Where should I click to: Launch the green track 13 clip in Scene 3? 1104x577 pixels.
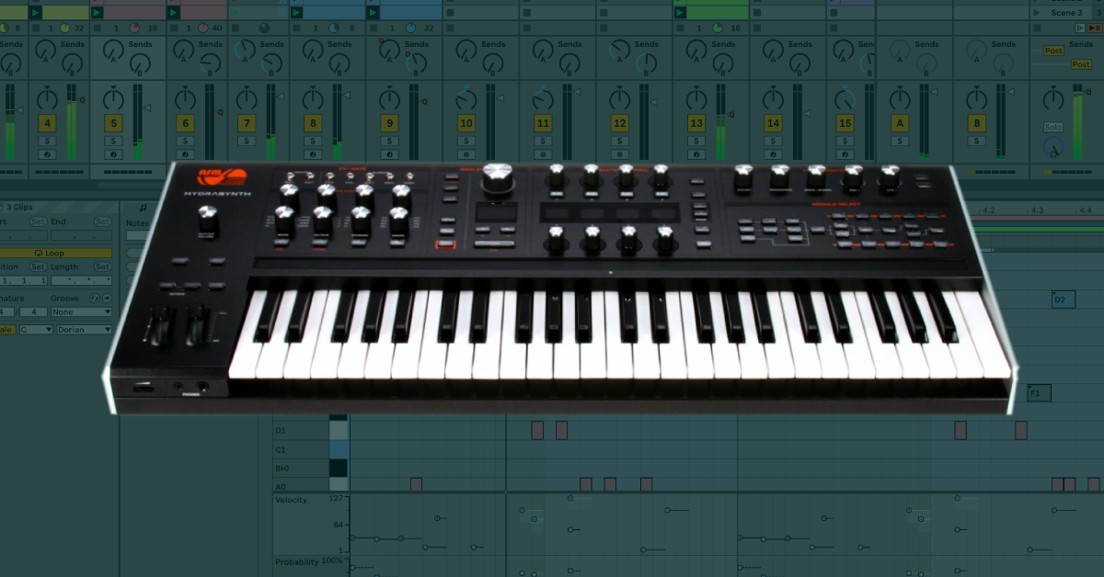pos(680,13)
